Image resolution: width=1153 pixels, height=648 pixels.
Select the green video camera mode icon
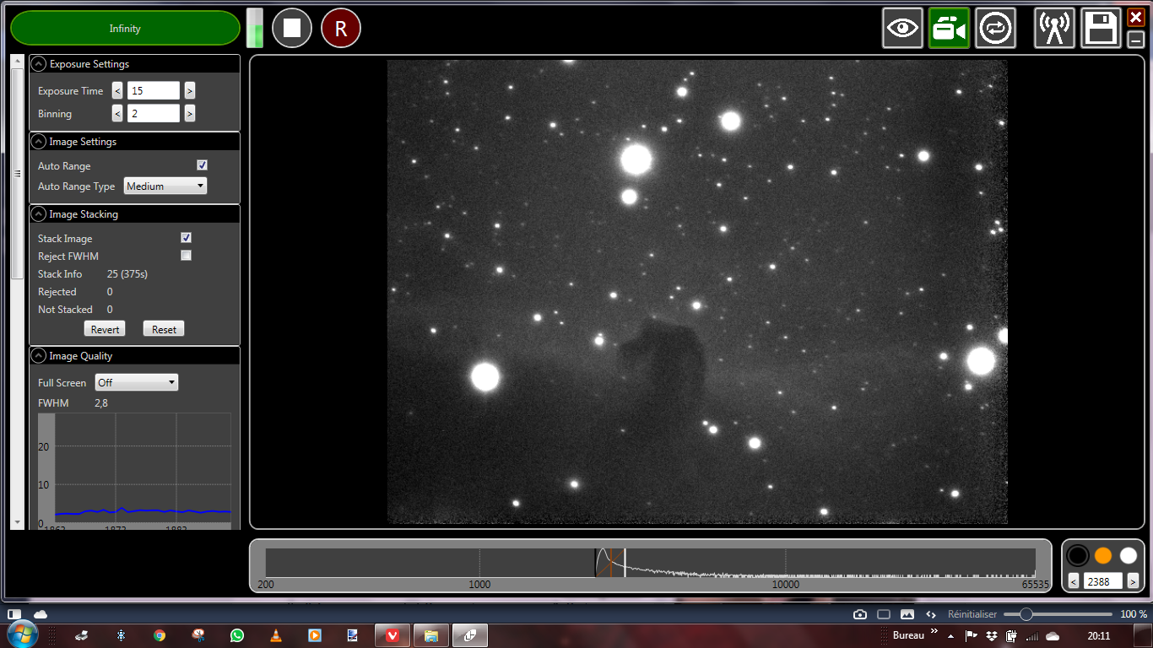(x=949, y=28)
